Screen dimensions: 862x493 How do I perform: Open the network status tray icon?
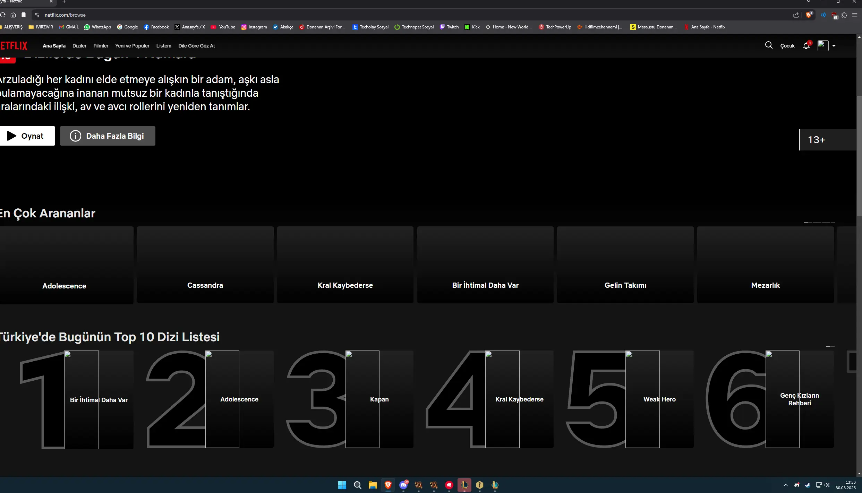click(x=819, y=485)
